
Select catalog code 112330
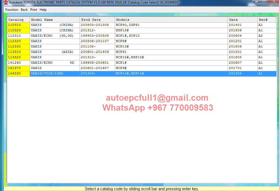coord(18,46)
